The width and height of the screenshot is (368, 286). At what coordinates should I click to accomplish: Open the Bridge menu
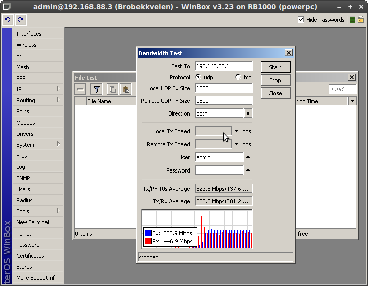tap(38, 56)
